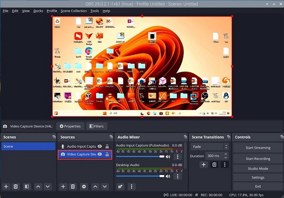
Task: Remove selected scene using trash icon
Action: point(16,187)
